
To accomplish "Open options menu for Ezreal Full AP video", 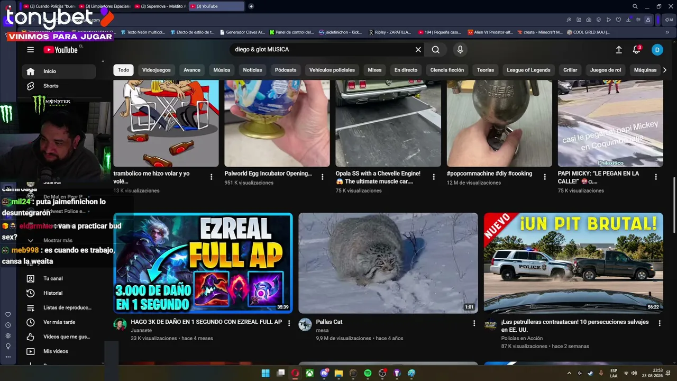I will (x=289, y=323).
